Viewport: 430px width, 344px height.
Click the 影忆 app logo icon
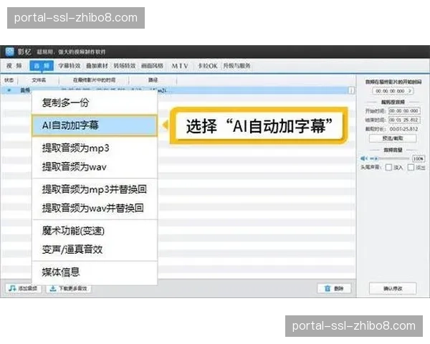pyautogui.click(x=9, y=52)
